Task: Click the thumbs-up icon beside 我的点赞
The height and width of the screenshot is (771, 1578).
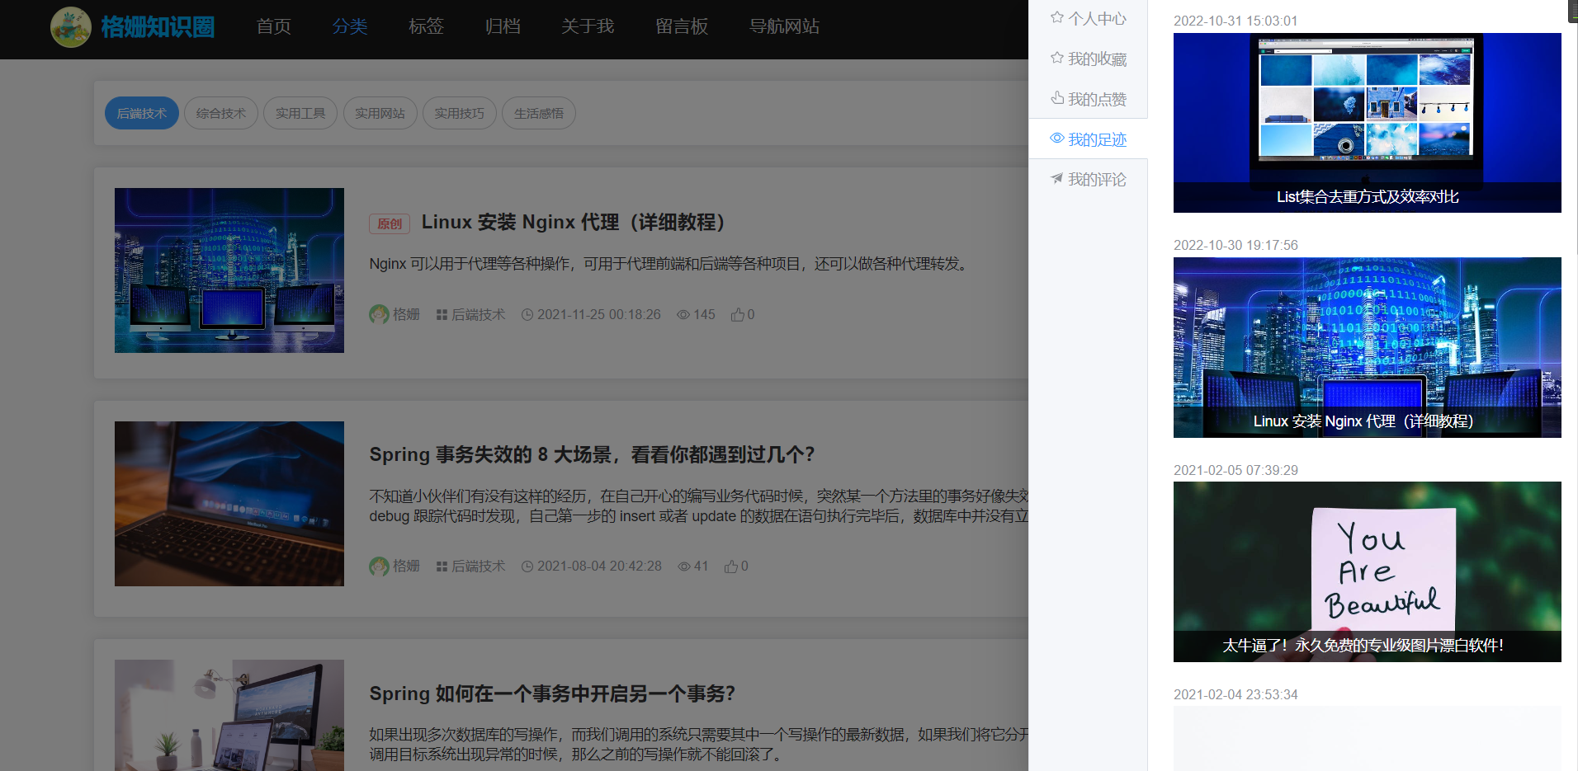Action: pos(1056,97)
